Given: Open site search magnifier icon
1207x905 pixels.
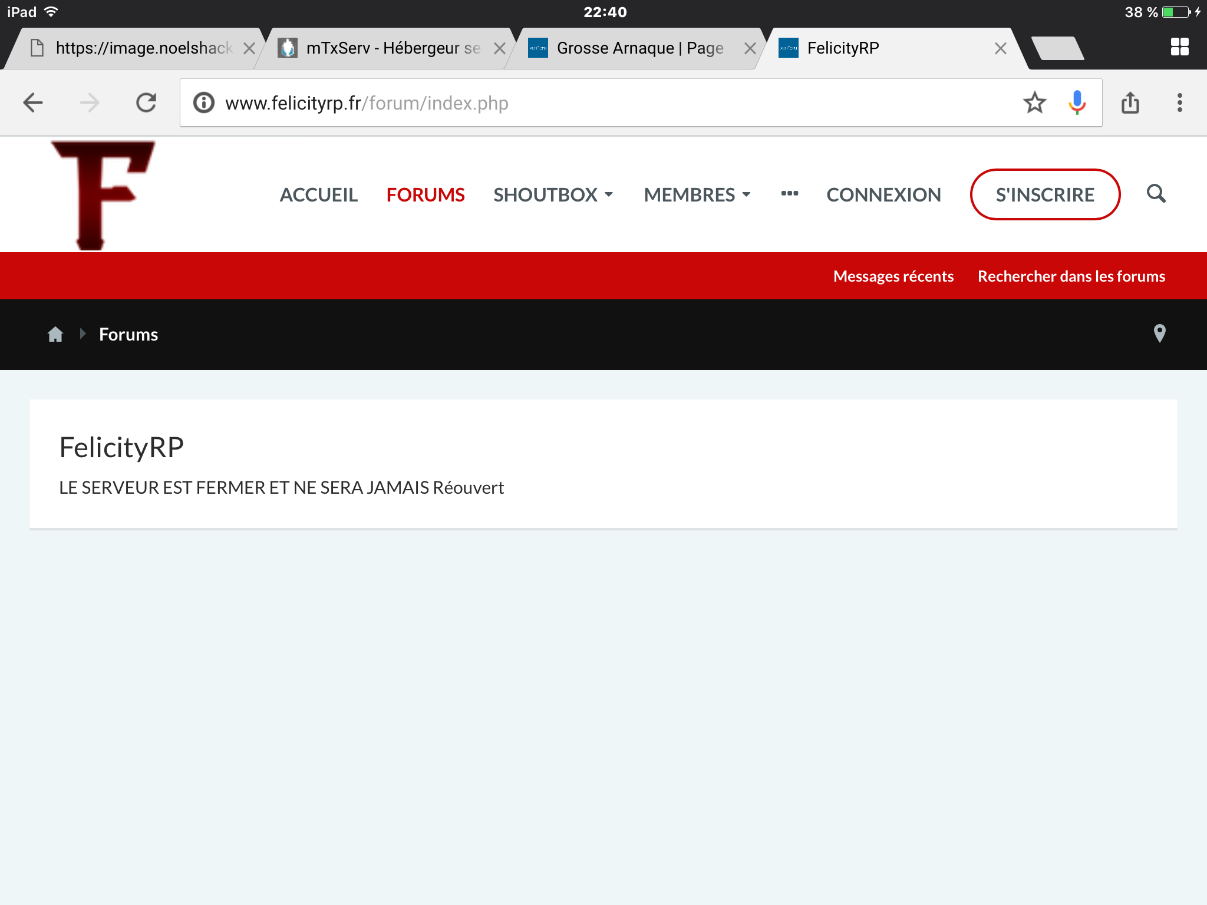Looking at the screenshot, I should tap(1156, 193).
